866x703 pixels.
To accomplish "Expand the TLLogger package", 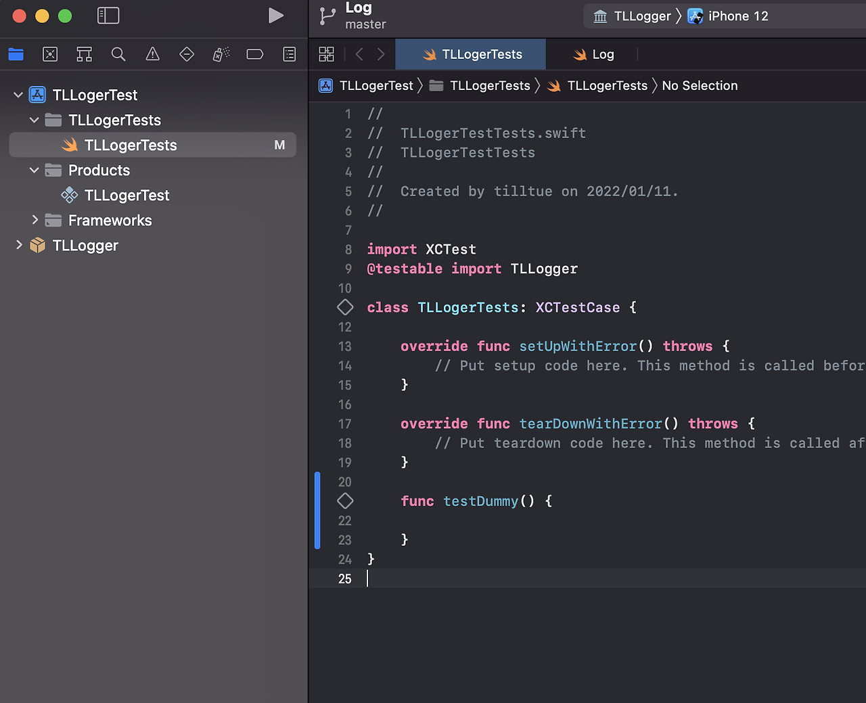I will tap(18, 245).
